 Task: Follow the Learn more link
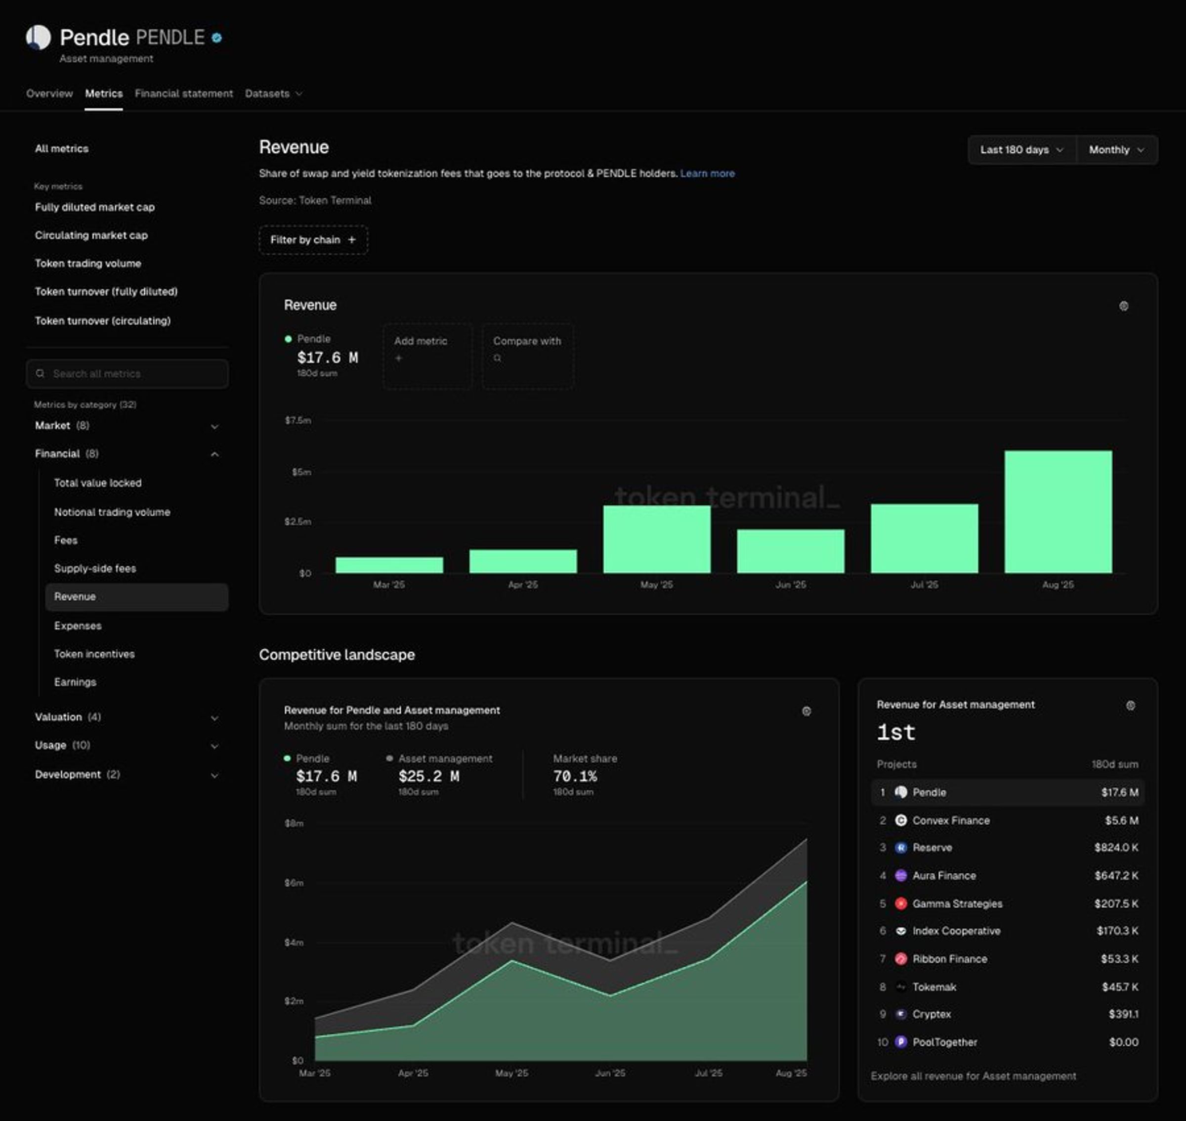click(707, 173)
